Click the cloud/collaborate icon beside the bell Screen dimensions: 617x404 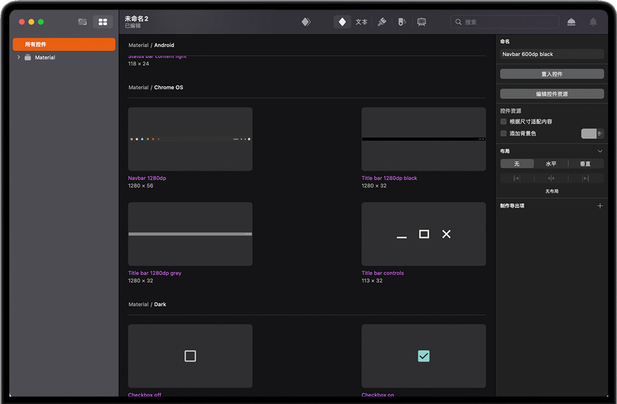[571, 22]
